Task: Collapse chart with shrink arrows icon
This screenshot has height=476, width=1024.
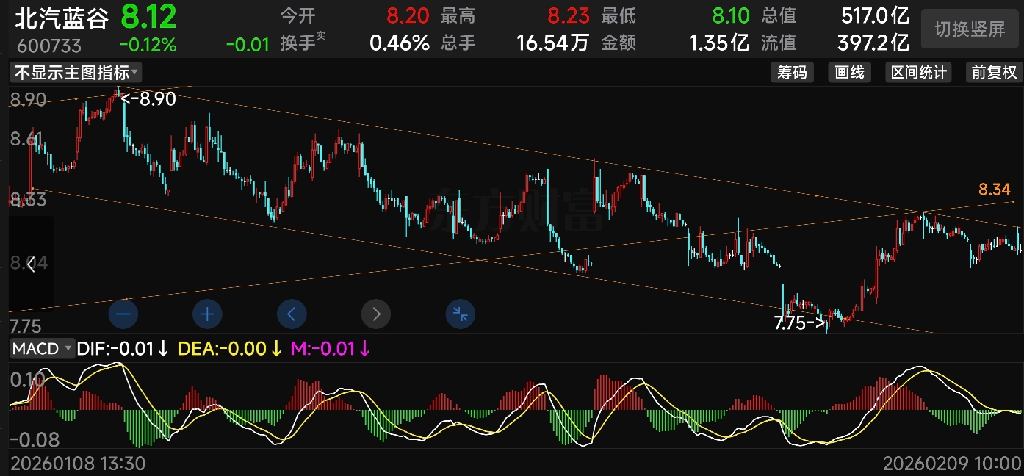Action: (461, 314)
